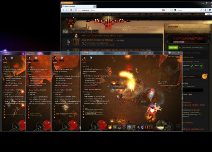Click blue follower portrait in large Diablo window
Viewport: 212px width, 152px height.
pos(91,58)
